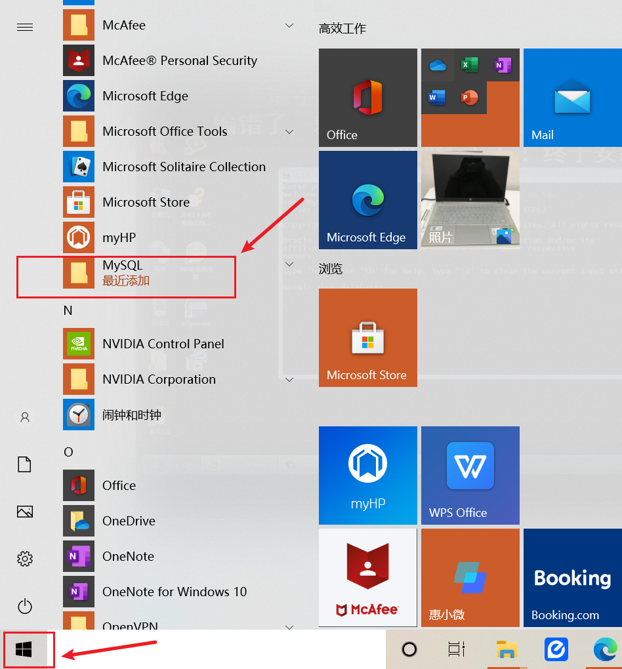
Task: Open Settings gear in Start menu
Action: [25, 559]
